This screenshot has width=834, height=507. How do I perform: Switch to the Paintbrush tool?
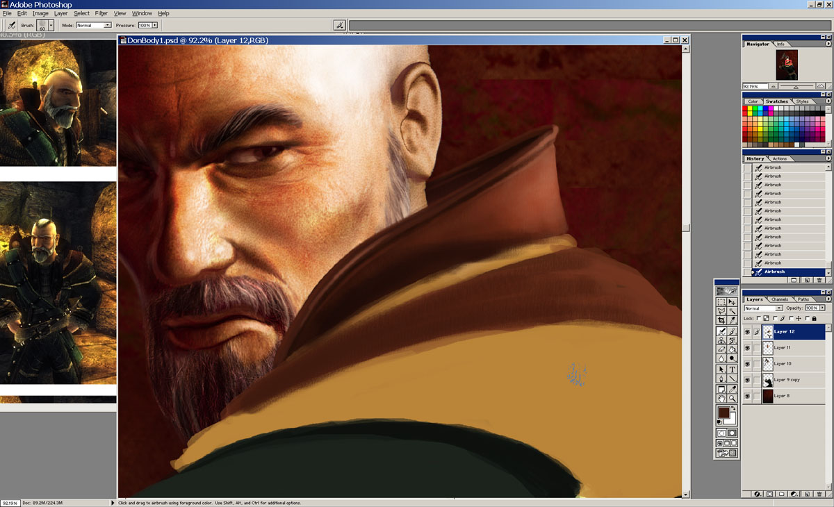732,331
